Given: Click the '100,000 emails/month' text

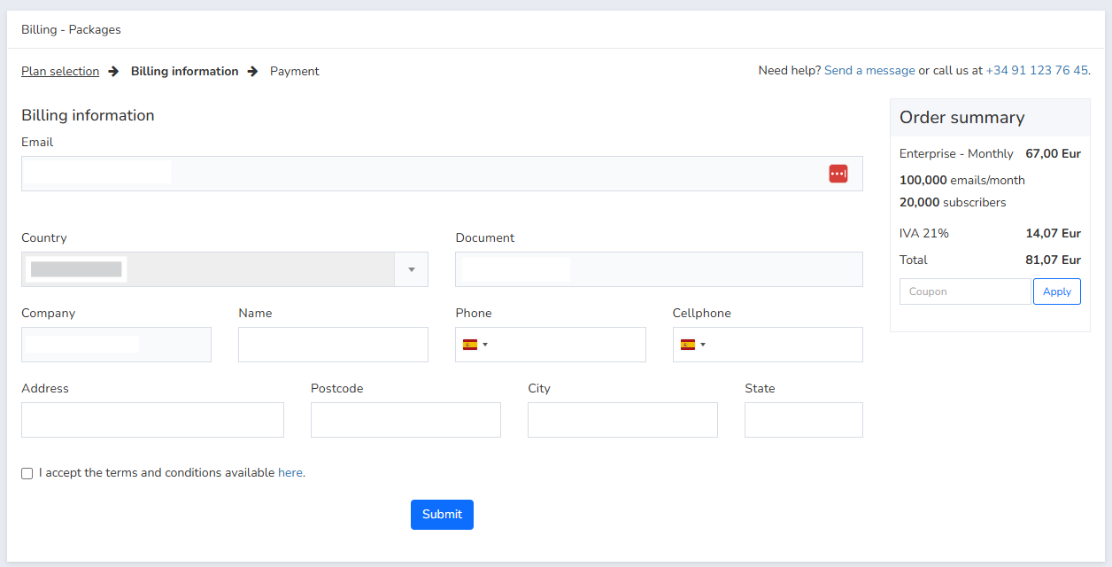Looking at the screenshot, I should tap(961, 180).
